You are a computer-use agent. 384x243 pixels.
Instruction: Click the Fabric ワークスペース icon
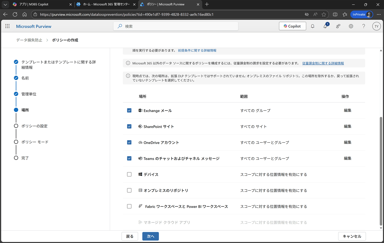pyautogui.click(x=140, y=206)
